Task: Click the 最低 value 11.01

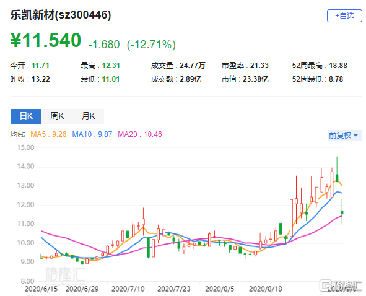Action: click(x=111, y=79)
